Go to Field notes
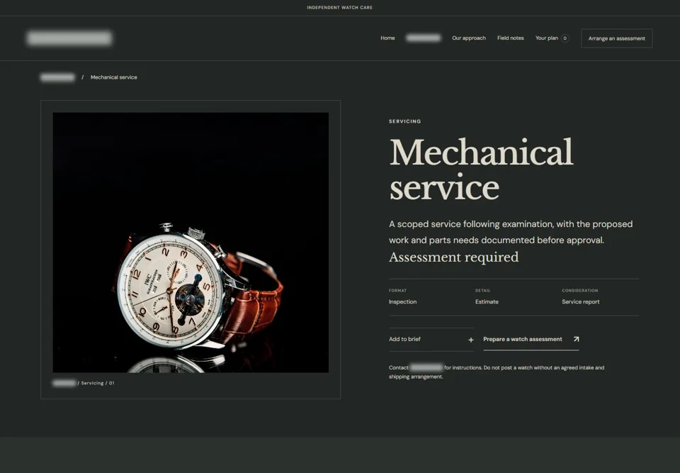 510,38
